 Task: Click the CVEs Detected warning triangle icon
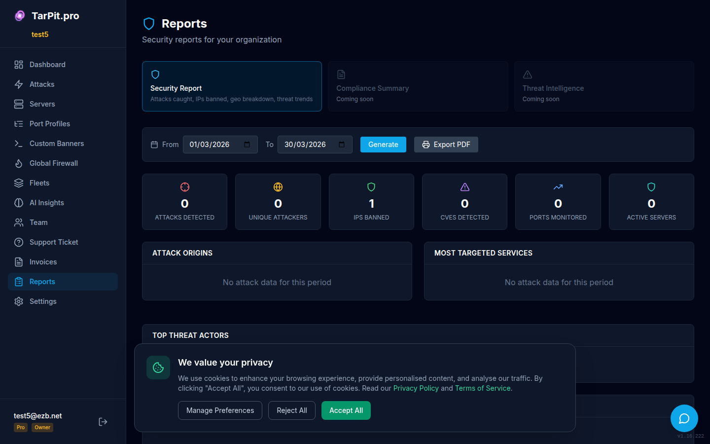465,187
